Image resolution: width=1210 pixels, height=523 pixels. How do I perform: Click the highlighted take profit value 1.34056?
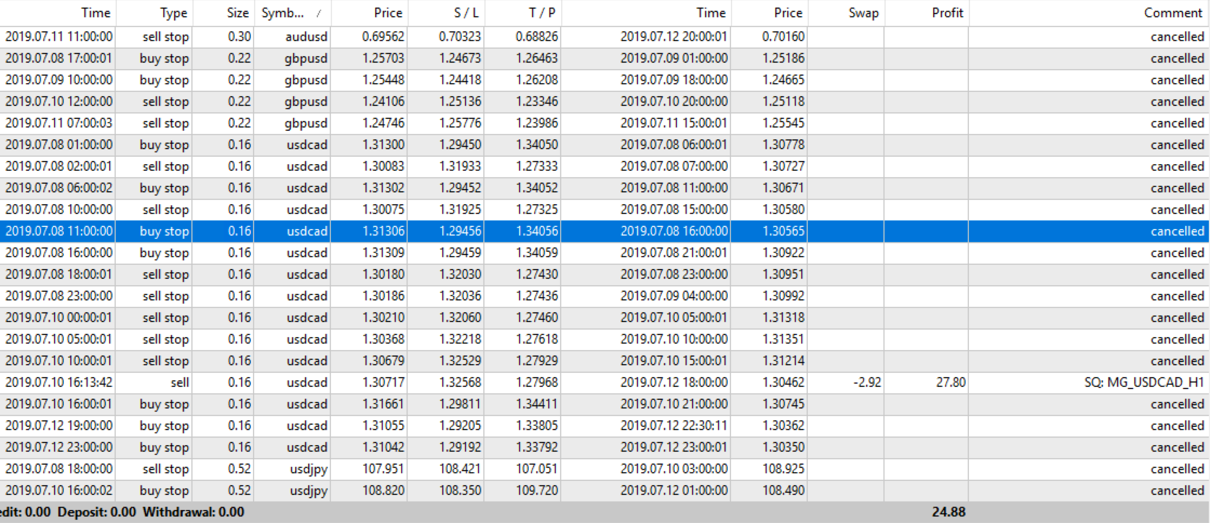pos(537,231)
